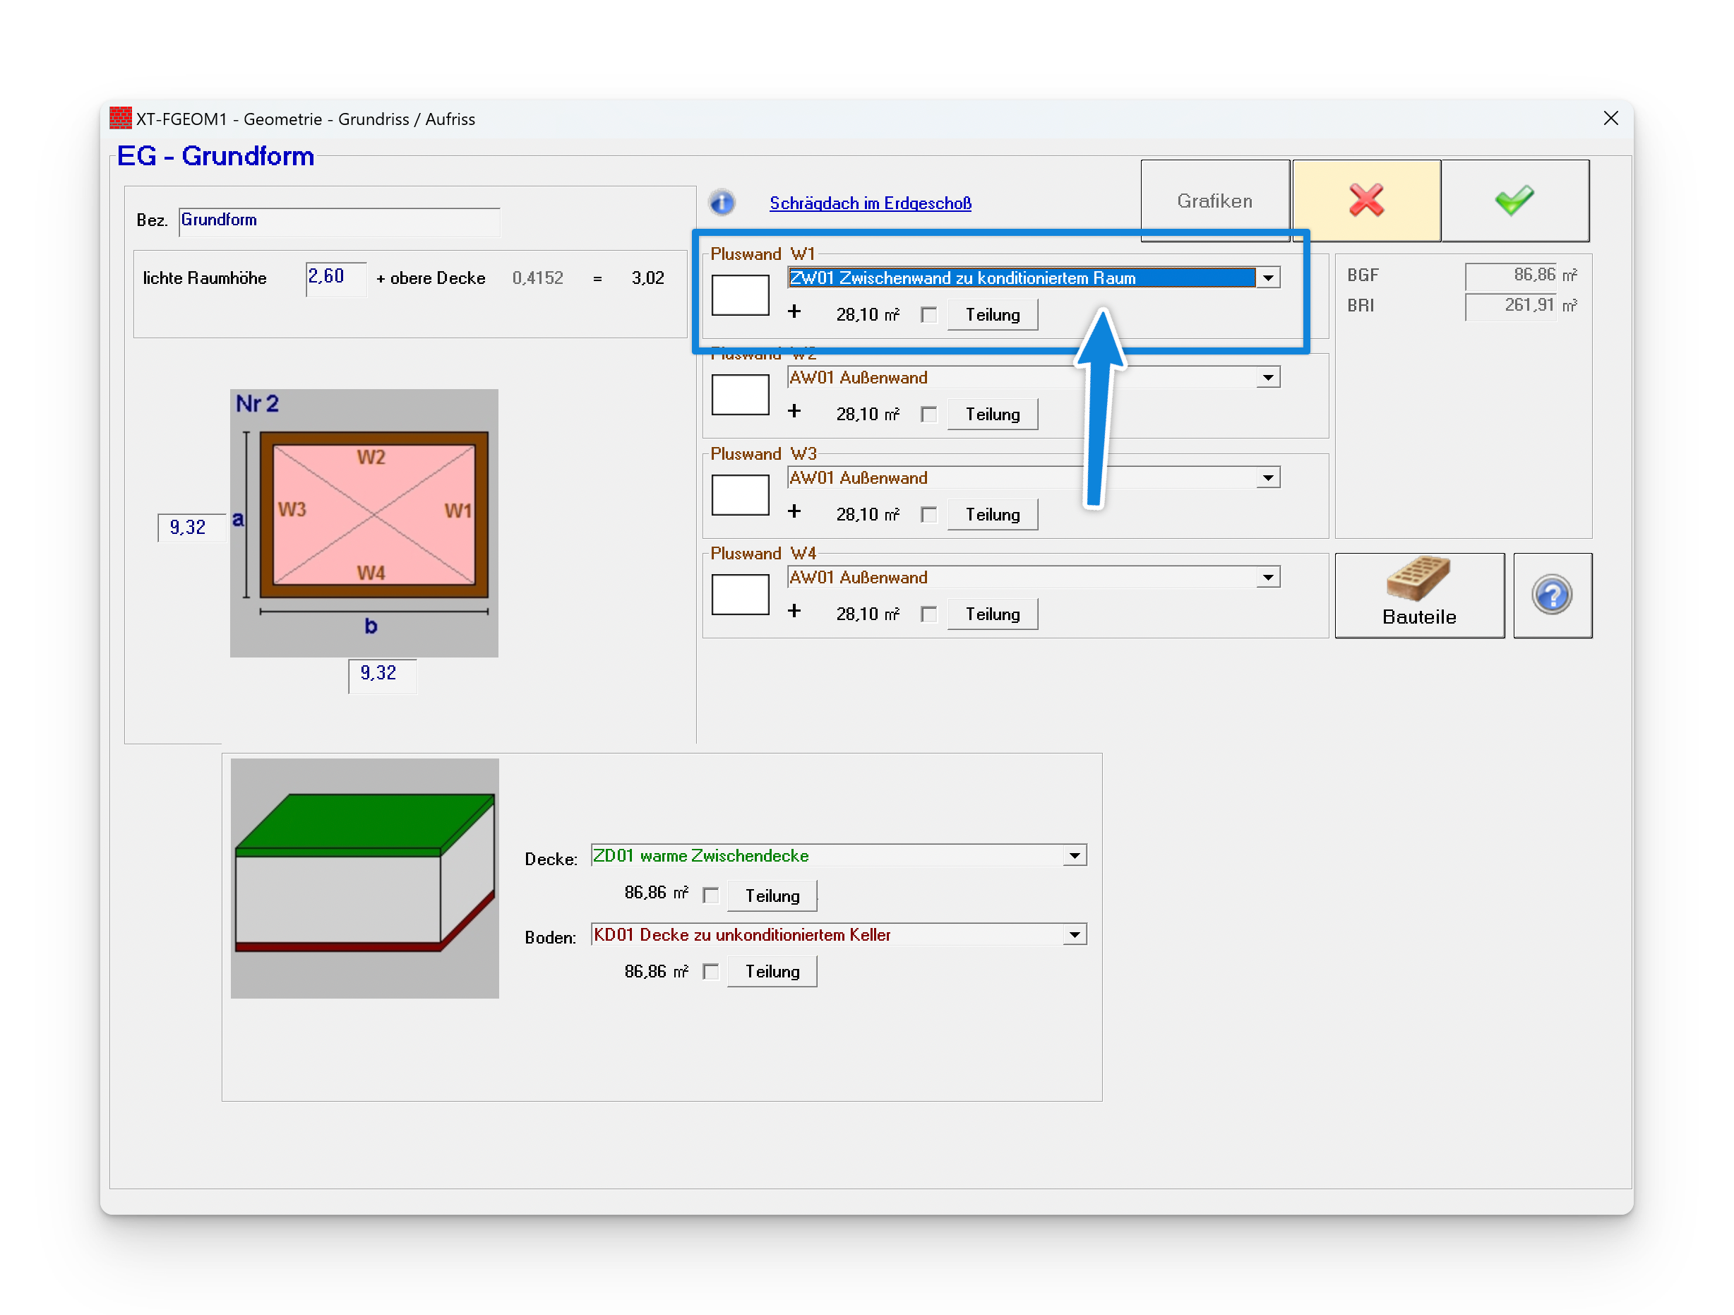Click the Nr 2 floor plan graphic

(x=364, y=522)
